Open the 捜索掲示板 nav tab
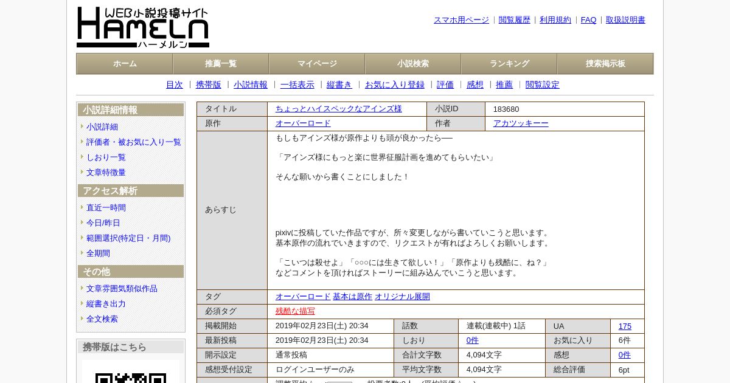 tap(605, 64)
